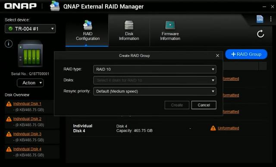Minimize the RAID Manager window
This screenshot has height=167, width=276.
pyautogui.click(x=264, y=7)
